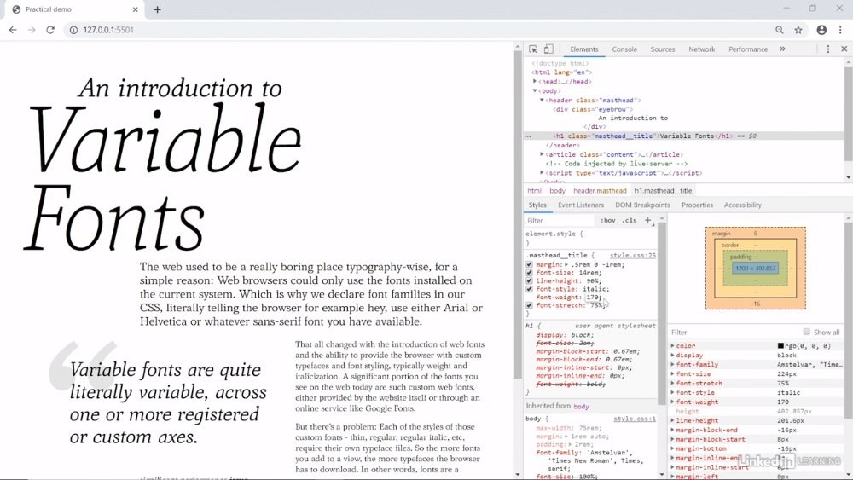853x480 pixels.
Task: Expand the script element node
Action: (x=542, y=173)
